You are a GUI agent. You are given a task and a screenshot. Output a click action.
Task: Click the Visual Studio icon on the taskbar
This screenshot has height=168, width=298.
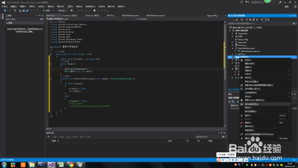pyautogui.click(x=51, y=165)
